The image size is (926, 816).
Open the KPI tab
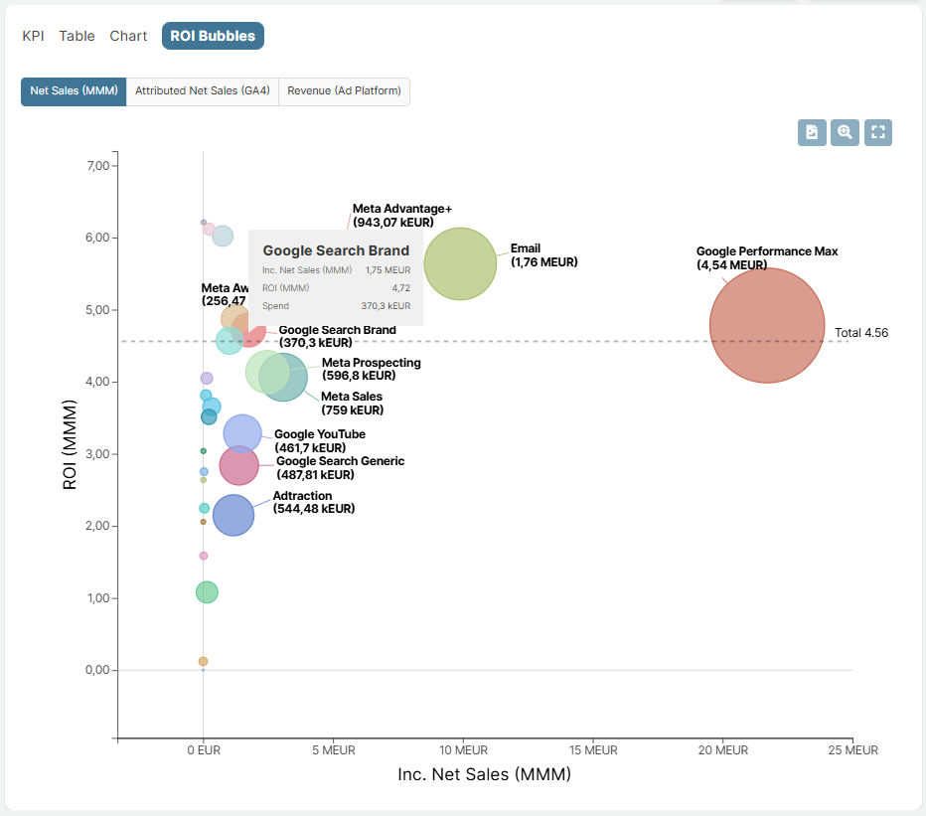point(33,36)
